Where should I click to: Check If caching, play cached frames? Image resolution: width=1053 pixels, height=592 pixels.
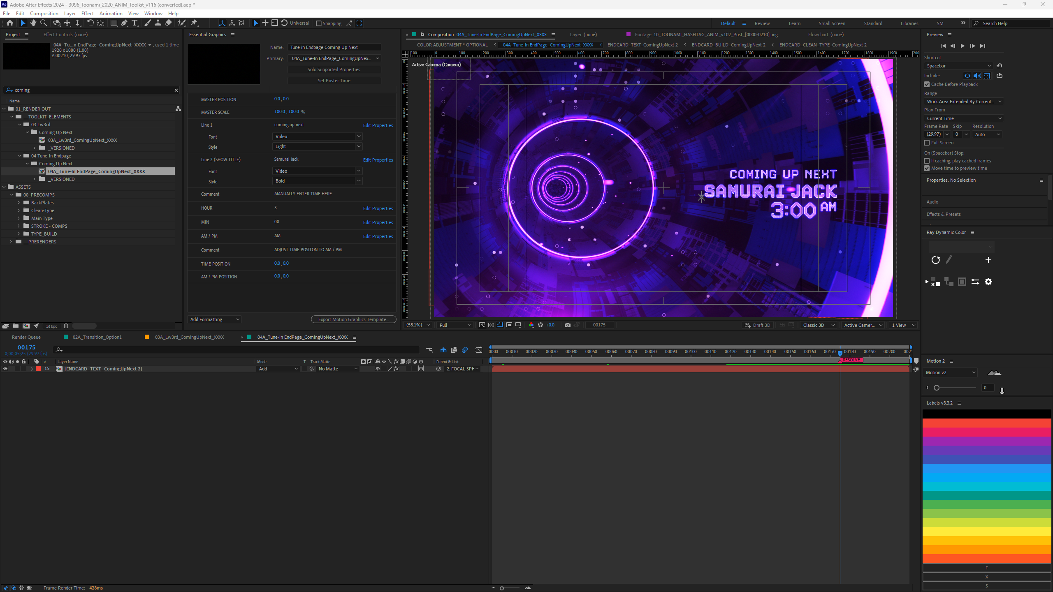[x=927, y=161]
